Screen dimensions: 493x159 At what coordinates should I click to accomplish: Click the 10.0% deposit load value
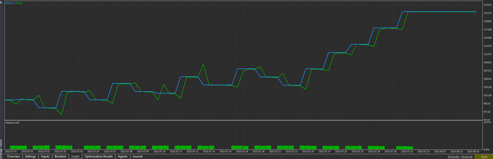[x=487, y=122]
